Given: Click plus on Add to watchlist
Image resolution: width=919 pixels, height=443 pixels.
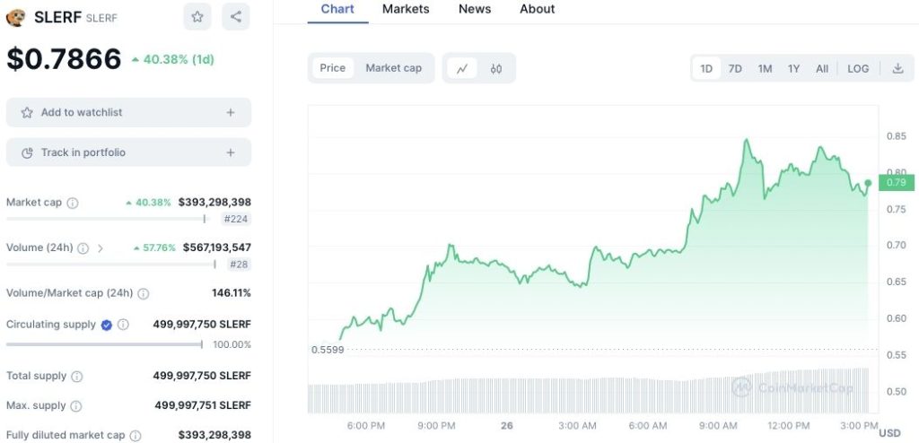Looking at the screenshot, I should click(231, 113).
